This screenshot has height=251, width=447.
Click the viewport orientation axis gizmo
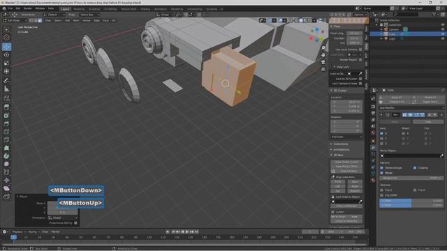coord(316,35)
